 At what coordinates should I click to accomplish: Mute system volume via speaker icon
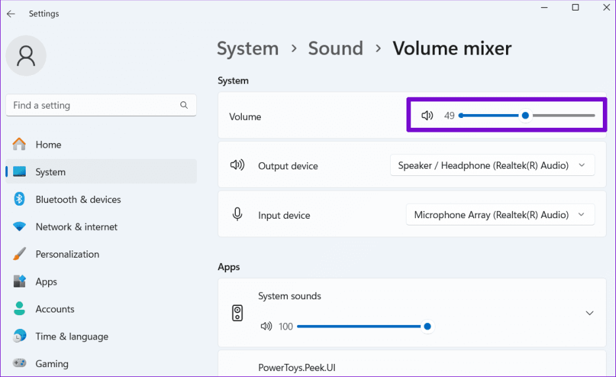tap(427, 116)
